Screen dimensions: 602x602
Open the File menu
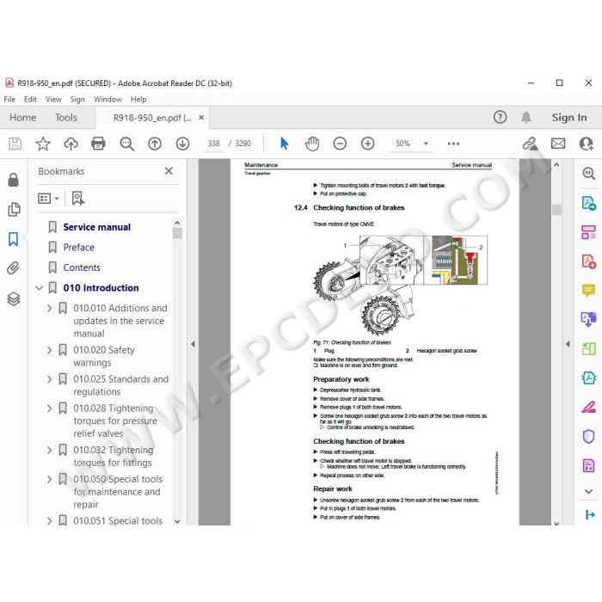(9, 100)
